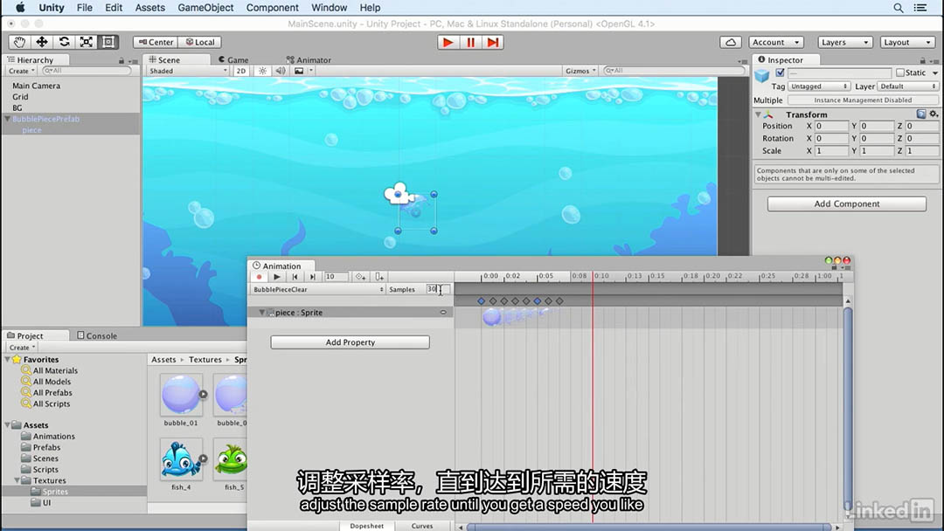Go to next keyframe in Animation
944x531 pixels.
(x=312, y=277)
